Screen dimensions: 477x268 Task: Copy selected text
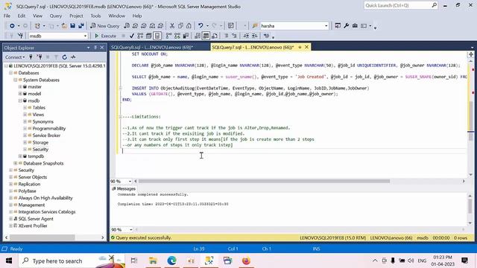180,26
